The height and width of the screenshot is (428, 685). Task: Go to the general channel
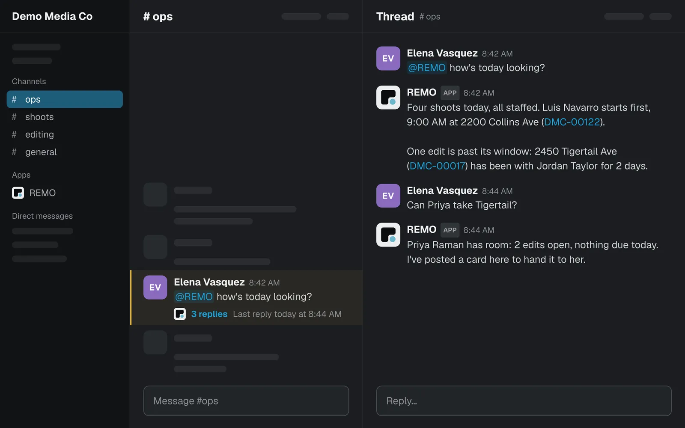65,152
